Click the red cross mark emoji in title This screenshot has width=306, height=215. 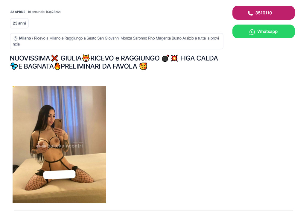(55, 58)
